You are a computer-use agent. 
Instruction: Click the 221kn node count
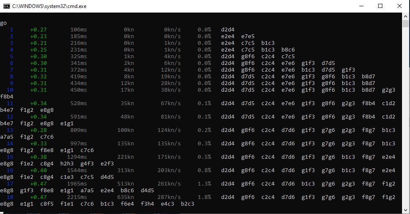click(x=126, y=157)
